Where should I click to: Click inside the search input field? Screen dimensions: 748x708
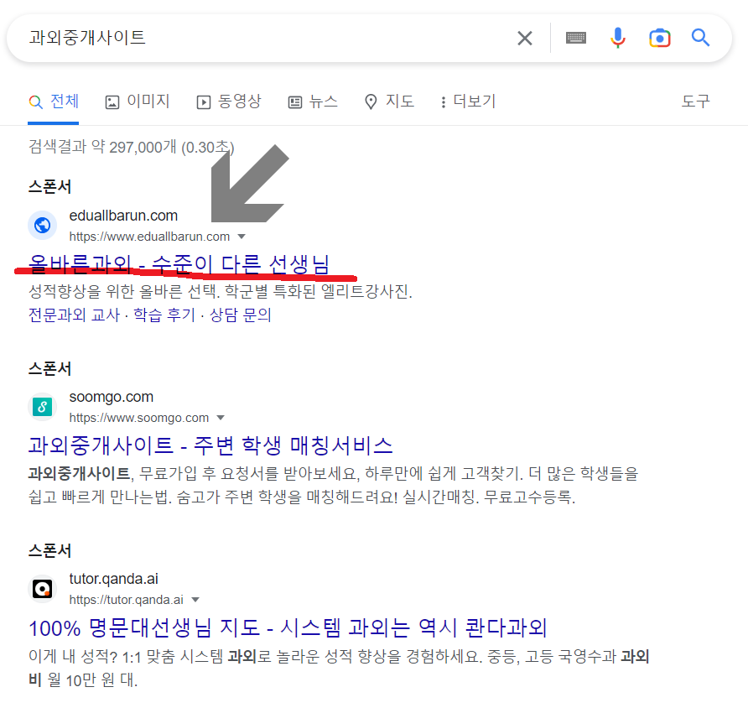click(x=252, y=37)
